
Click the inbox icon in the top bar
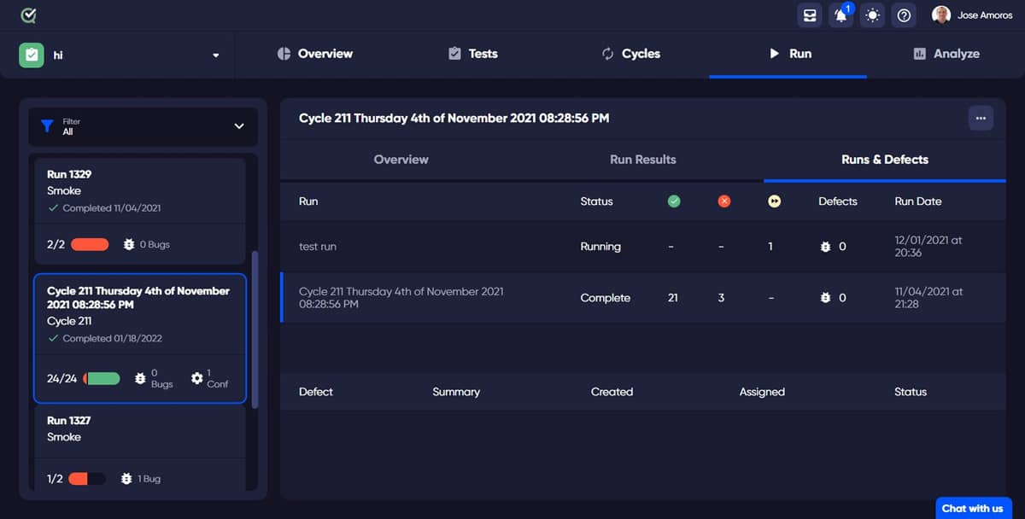coord(809,15)
